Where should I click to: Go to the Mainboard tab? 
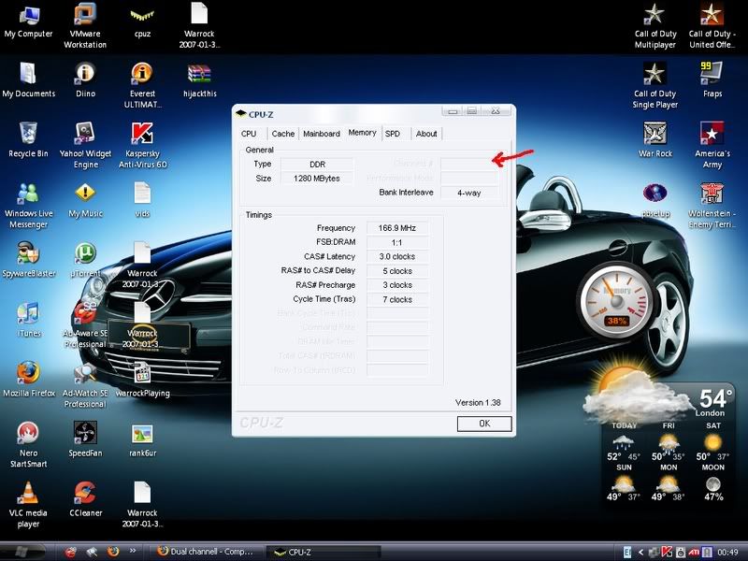322,134
